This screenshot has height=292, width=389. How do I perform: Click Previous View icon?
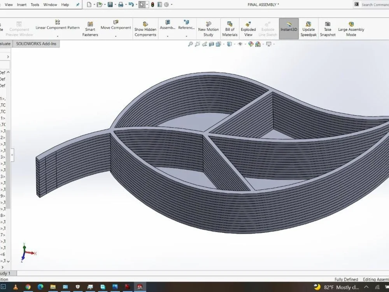(205, 44)
